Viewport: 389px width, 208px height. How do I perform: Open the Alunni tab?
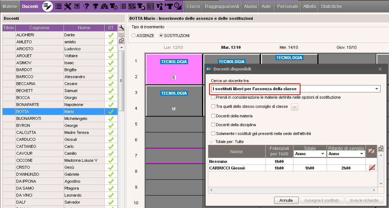[251, 7]
